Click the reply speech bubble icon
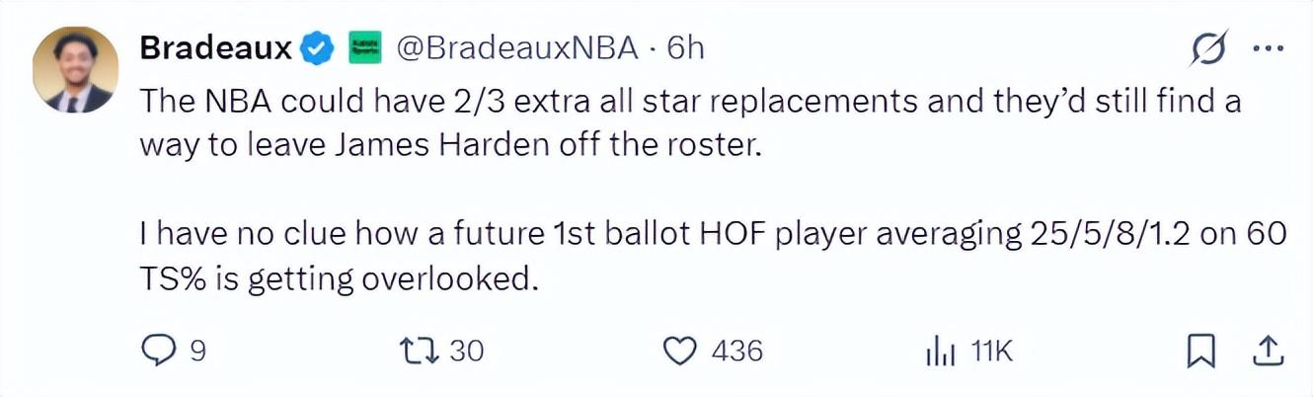1313x397 pixels. [x=157, y=351]
